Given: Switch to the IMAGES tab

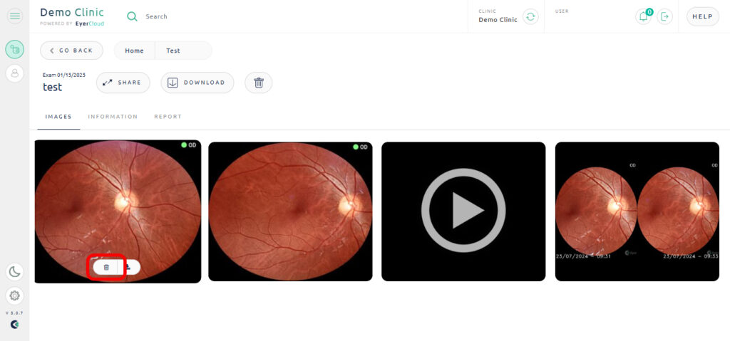Looking at the screenshot, I should [58, 117].
